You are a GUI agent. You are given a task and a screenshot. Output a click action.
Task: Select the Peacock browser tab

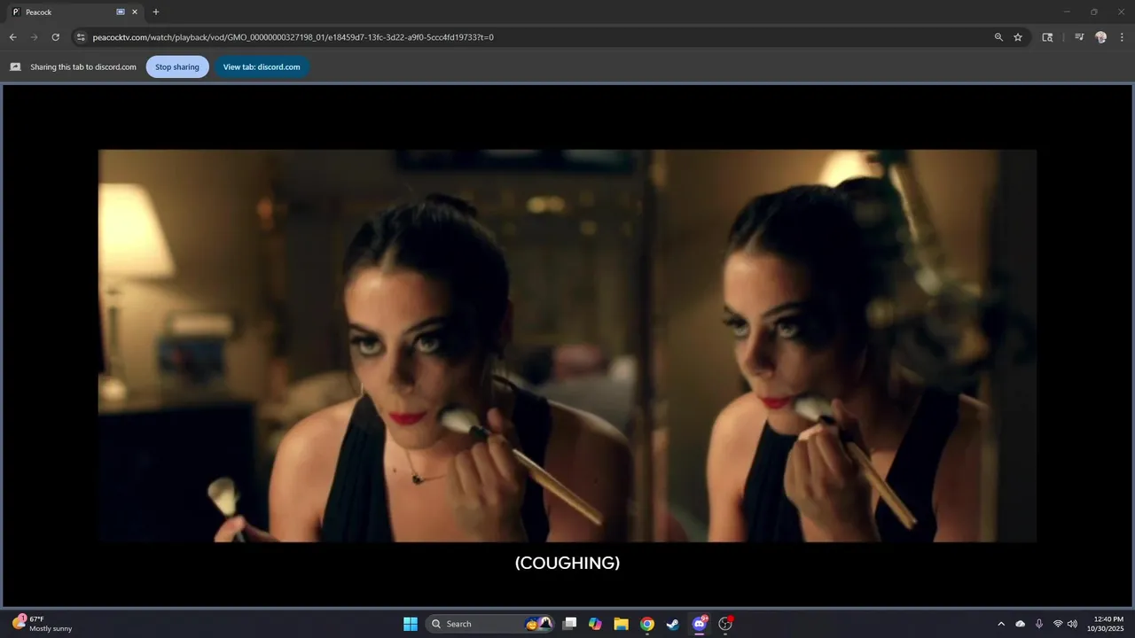pos(74,12)
